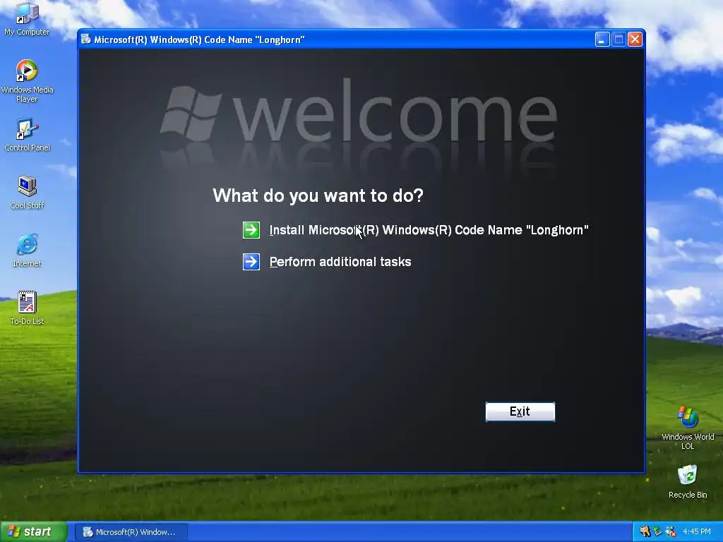This screenshot has width=723, height=542.
Task: Select Windows World LOL desktop icon
Action: [x=688, y=428]
